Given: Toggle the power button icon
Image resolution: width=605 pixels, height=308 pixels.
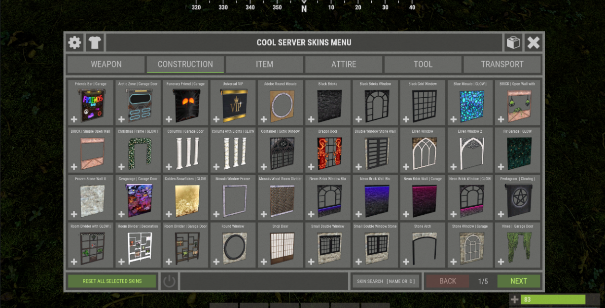Looking at the screenshot, I should click(169, 281).
